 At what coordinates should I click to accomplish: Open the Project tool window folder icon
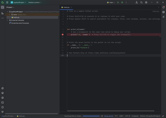pyautogui.click(x=3, y=7)
